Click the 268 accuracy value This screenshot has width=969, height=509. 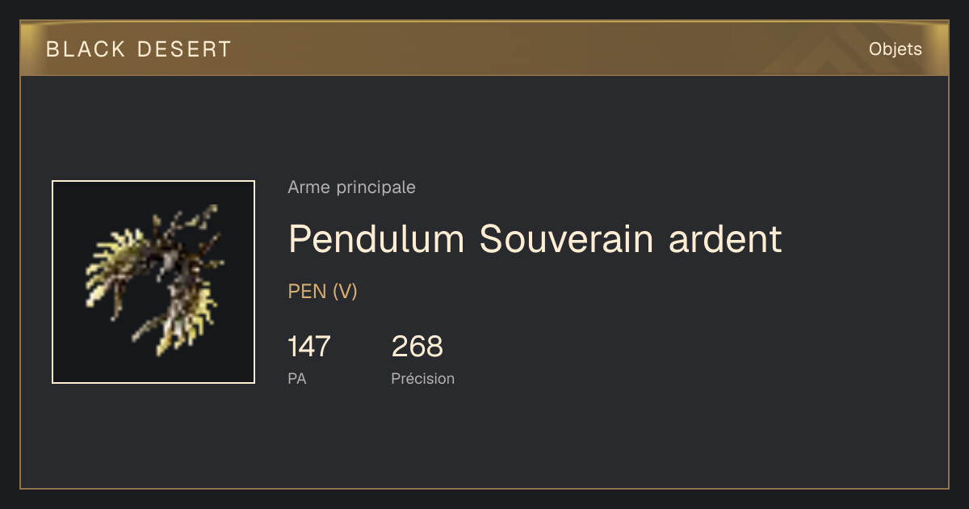(417, 347)
